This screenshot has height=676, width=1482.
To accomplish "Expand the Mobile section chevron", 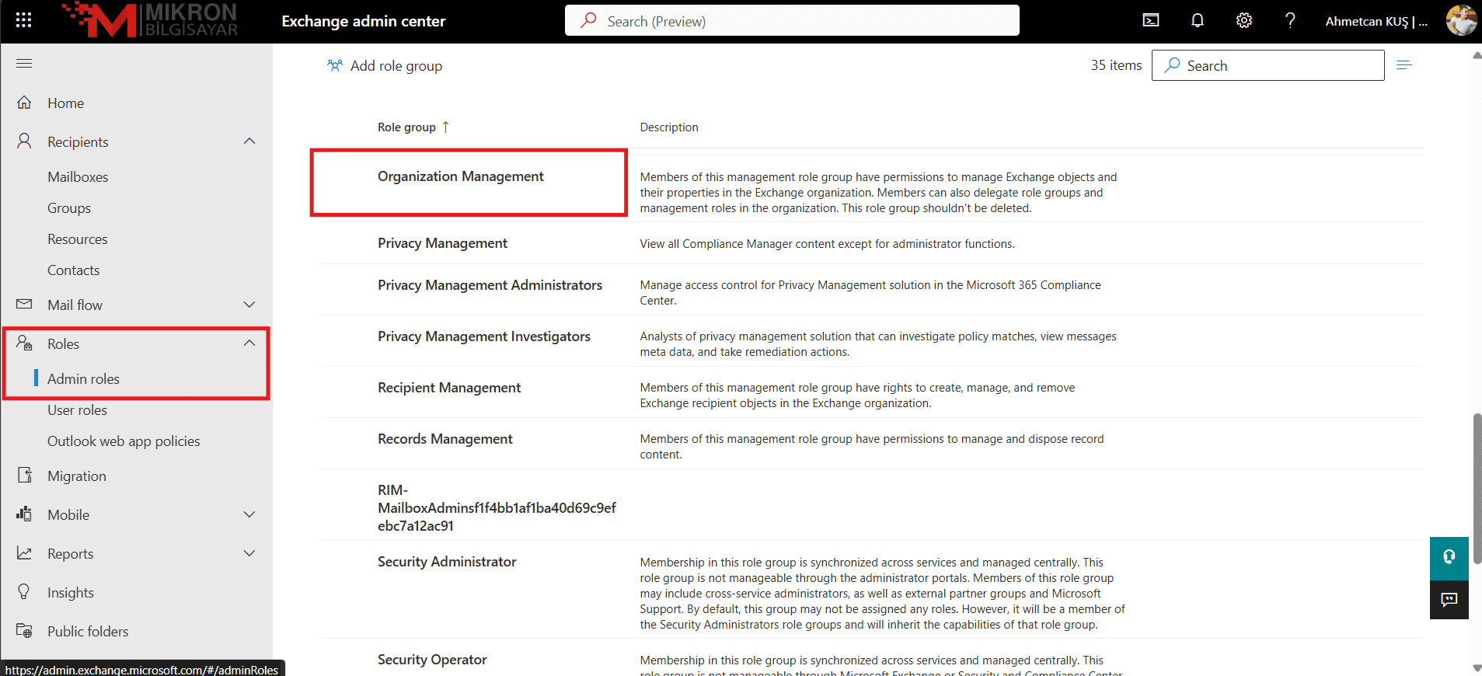I will point(249,514).
